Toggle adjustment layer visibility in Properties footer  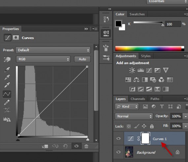tap(77, 146)
